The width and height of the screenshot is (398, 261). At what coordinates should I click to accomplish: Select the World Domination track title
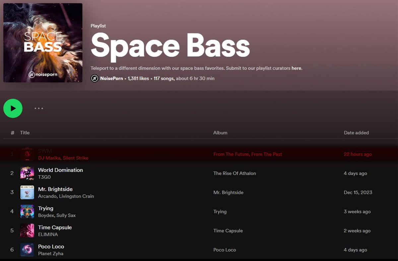[60, 170]
